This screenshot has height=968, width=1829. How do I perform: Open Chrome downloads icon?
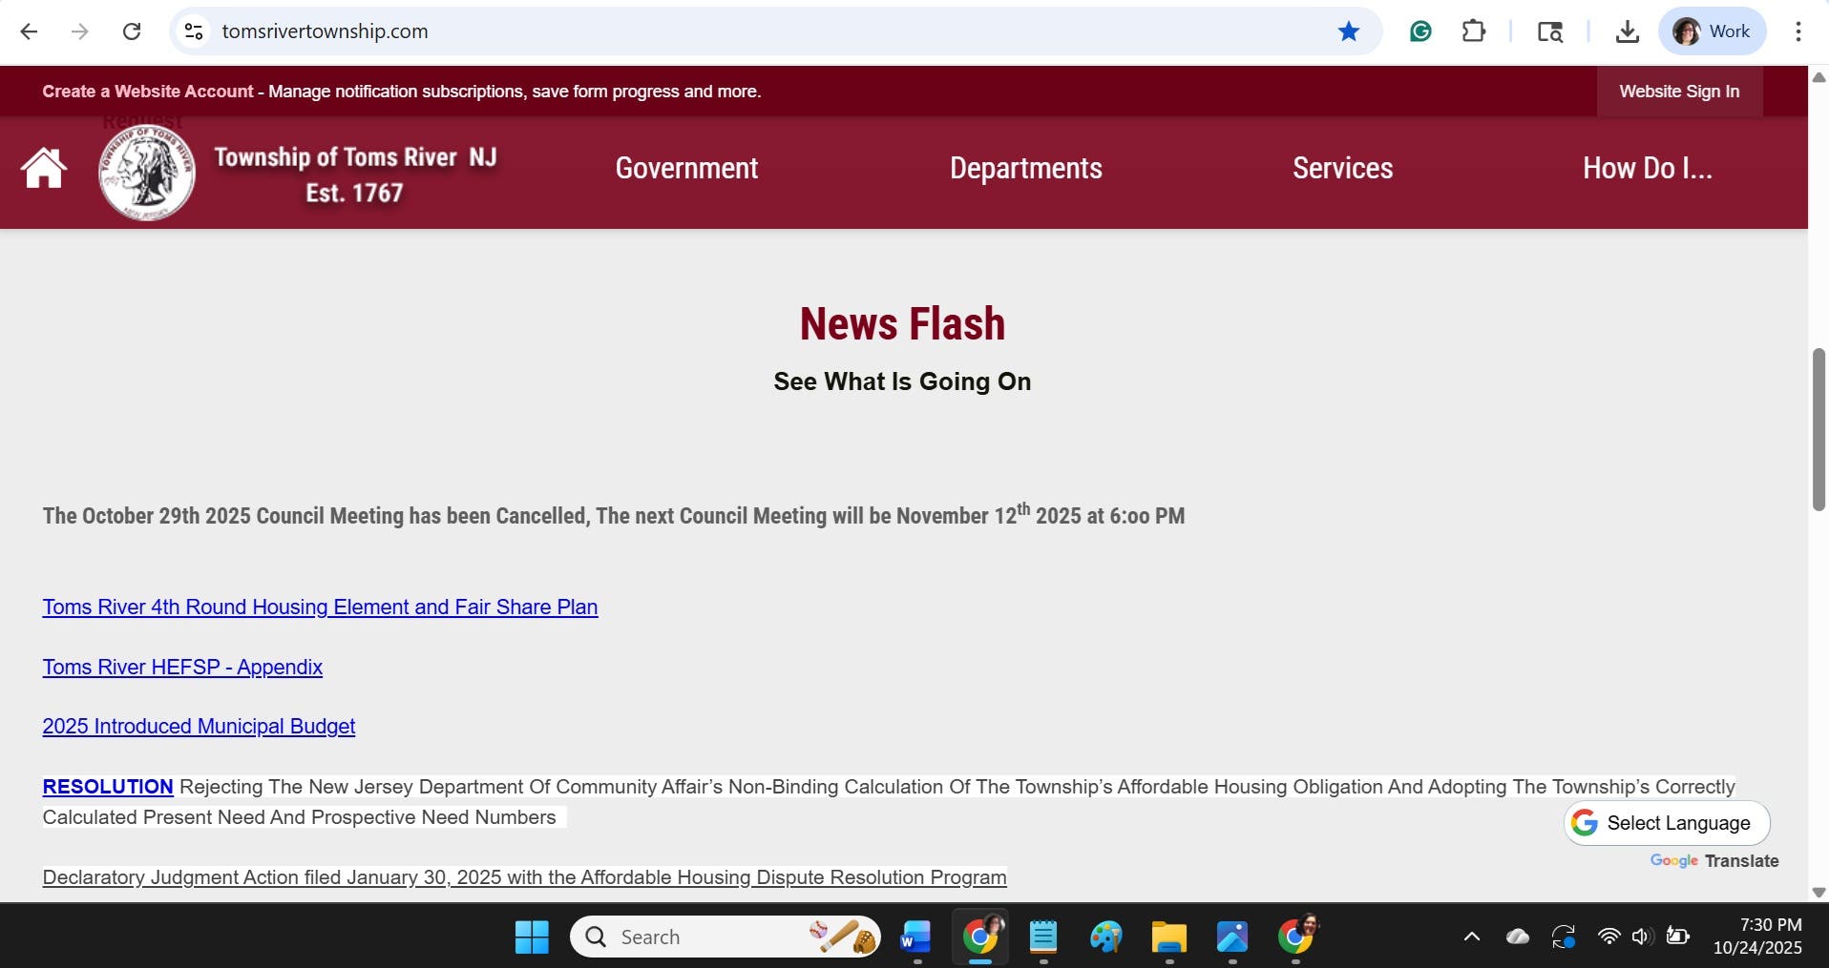point(1628,31)
